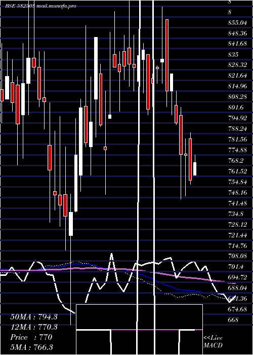This screenshot has height=355, width=253.
Task: Select the 828.32 axis value
Action: coord(238,65)
